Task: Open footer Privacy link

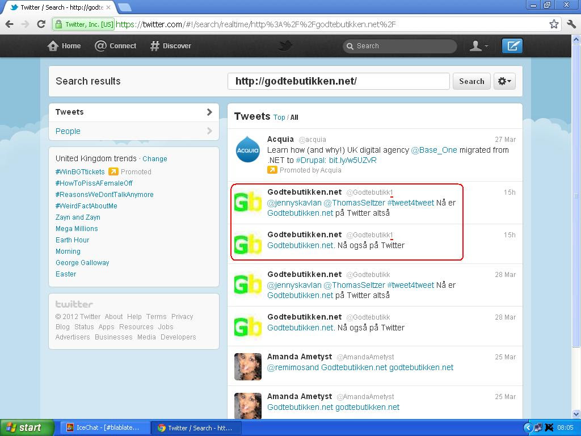Action: 182,317
